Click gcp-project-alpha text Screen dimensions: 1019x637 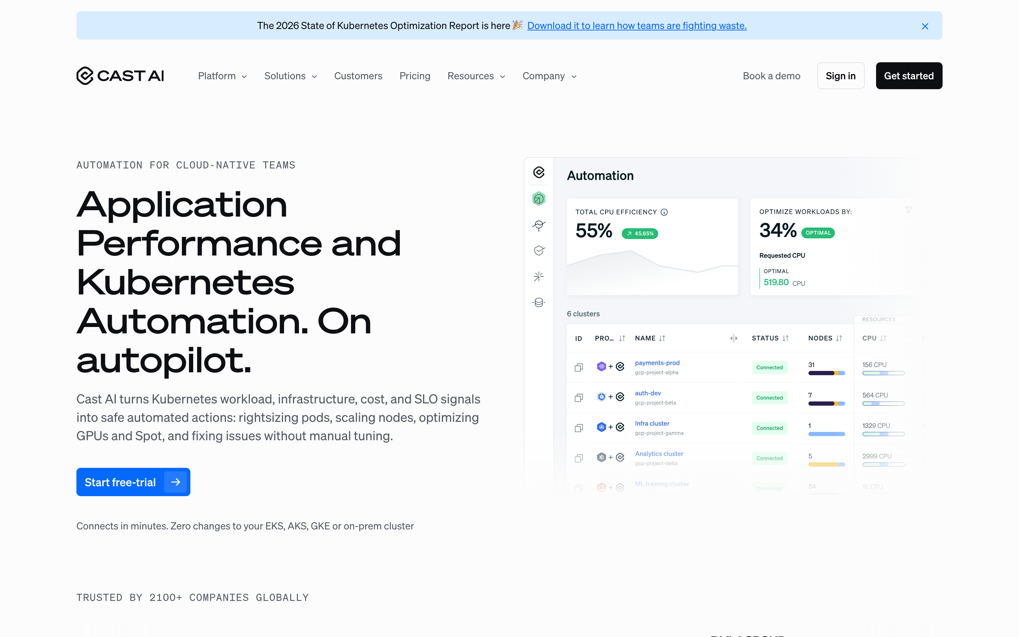point(656,372)
